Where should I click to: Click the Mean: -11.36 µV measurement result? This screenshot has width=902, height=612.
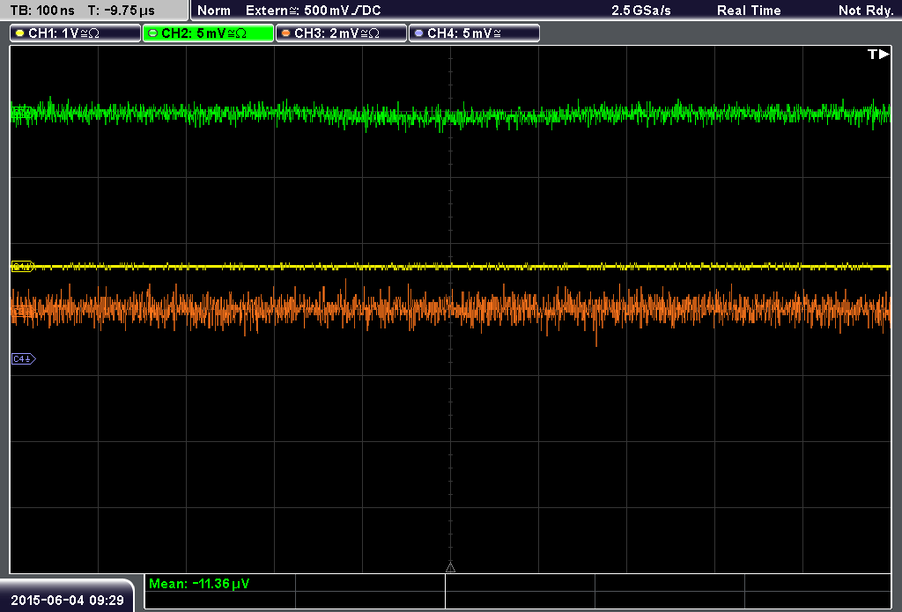[x=199, y=584]
